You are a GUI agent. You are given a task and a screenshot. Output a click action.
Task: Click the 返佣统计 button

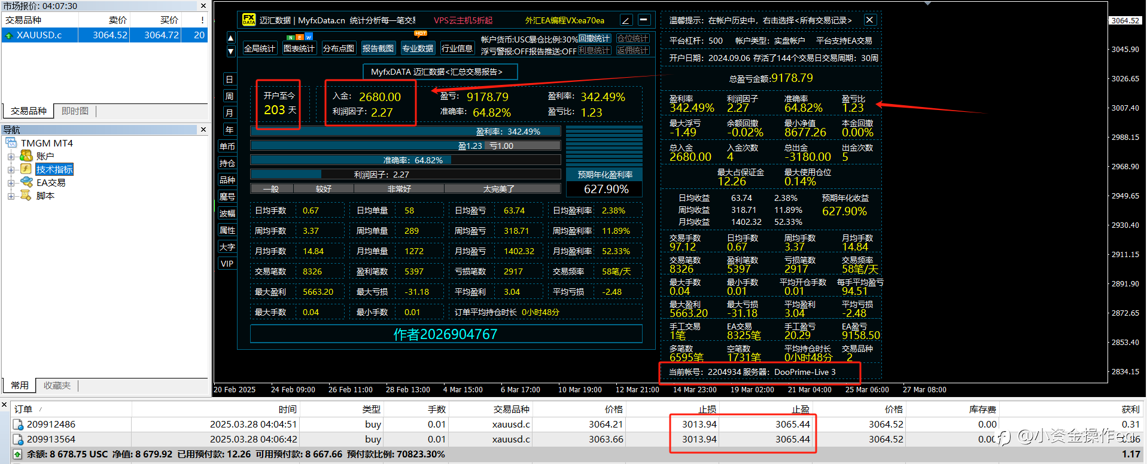click(x=633, y=51)
